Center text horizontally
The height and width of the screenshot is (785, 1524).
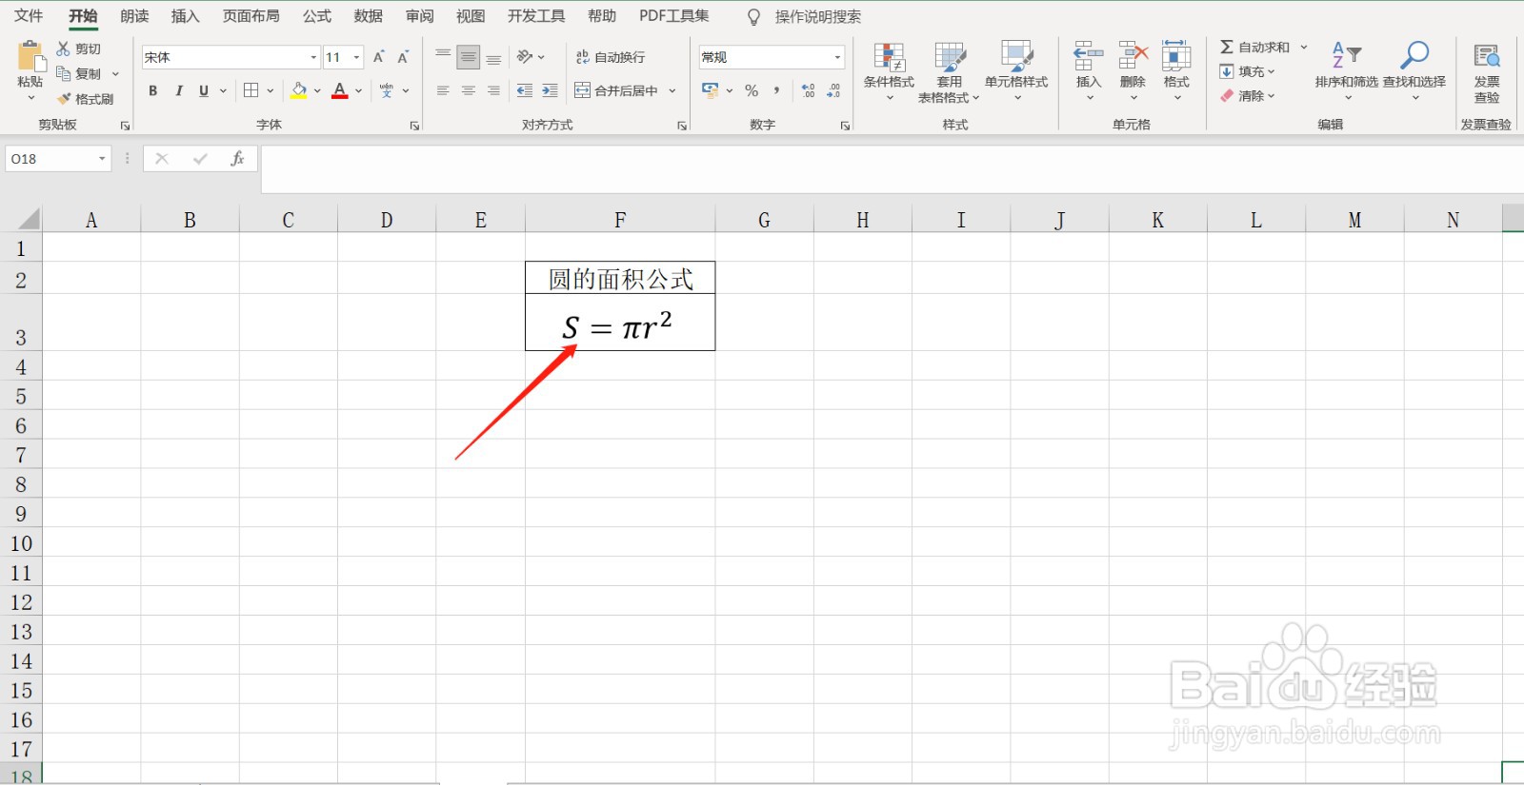[x=468, y=90]
